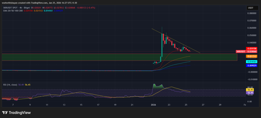Click the 80.00 RSI axis label
This screenshot has height=118, width=261.
(x=250, y=87)
